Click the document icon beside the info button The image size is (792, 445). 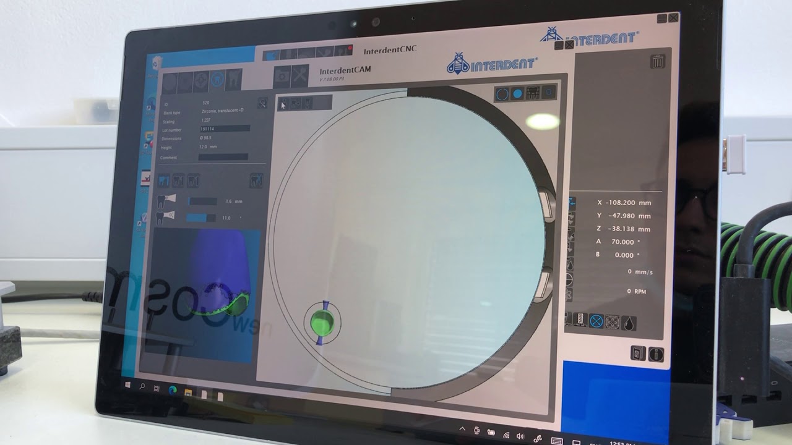638,353
